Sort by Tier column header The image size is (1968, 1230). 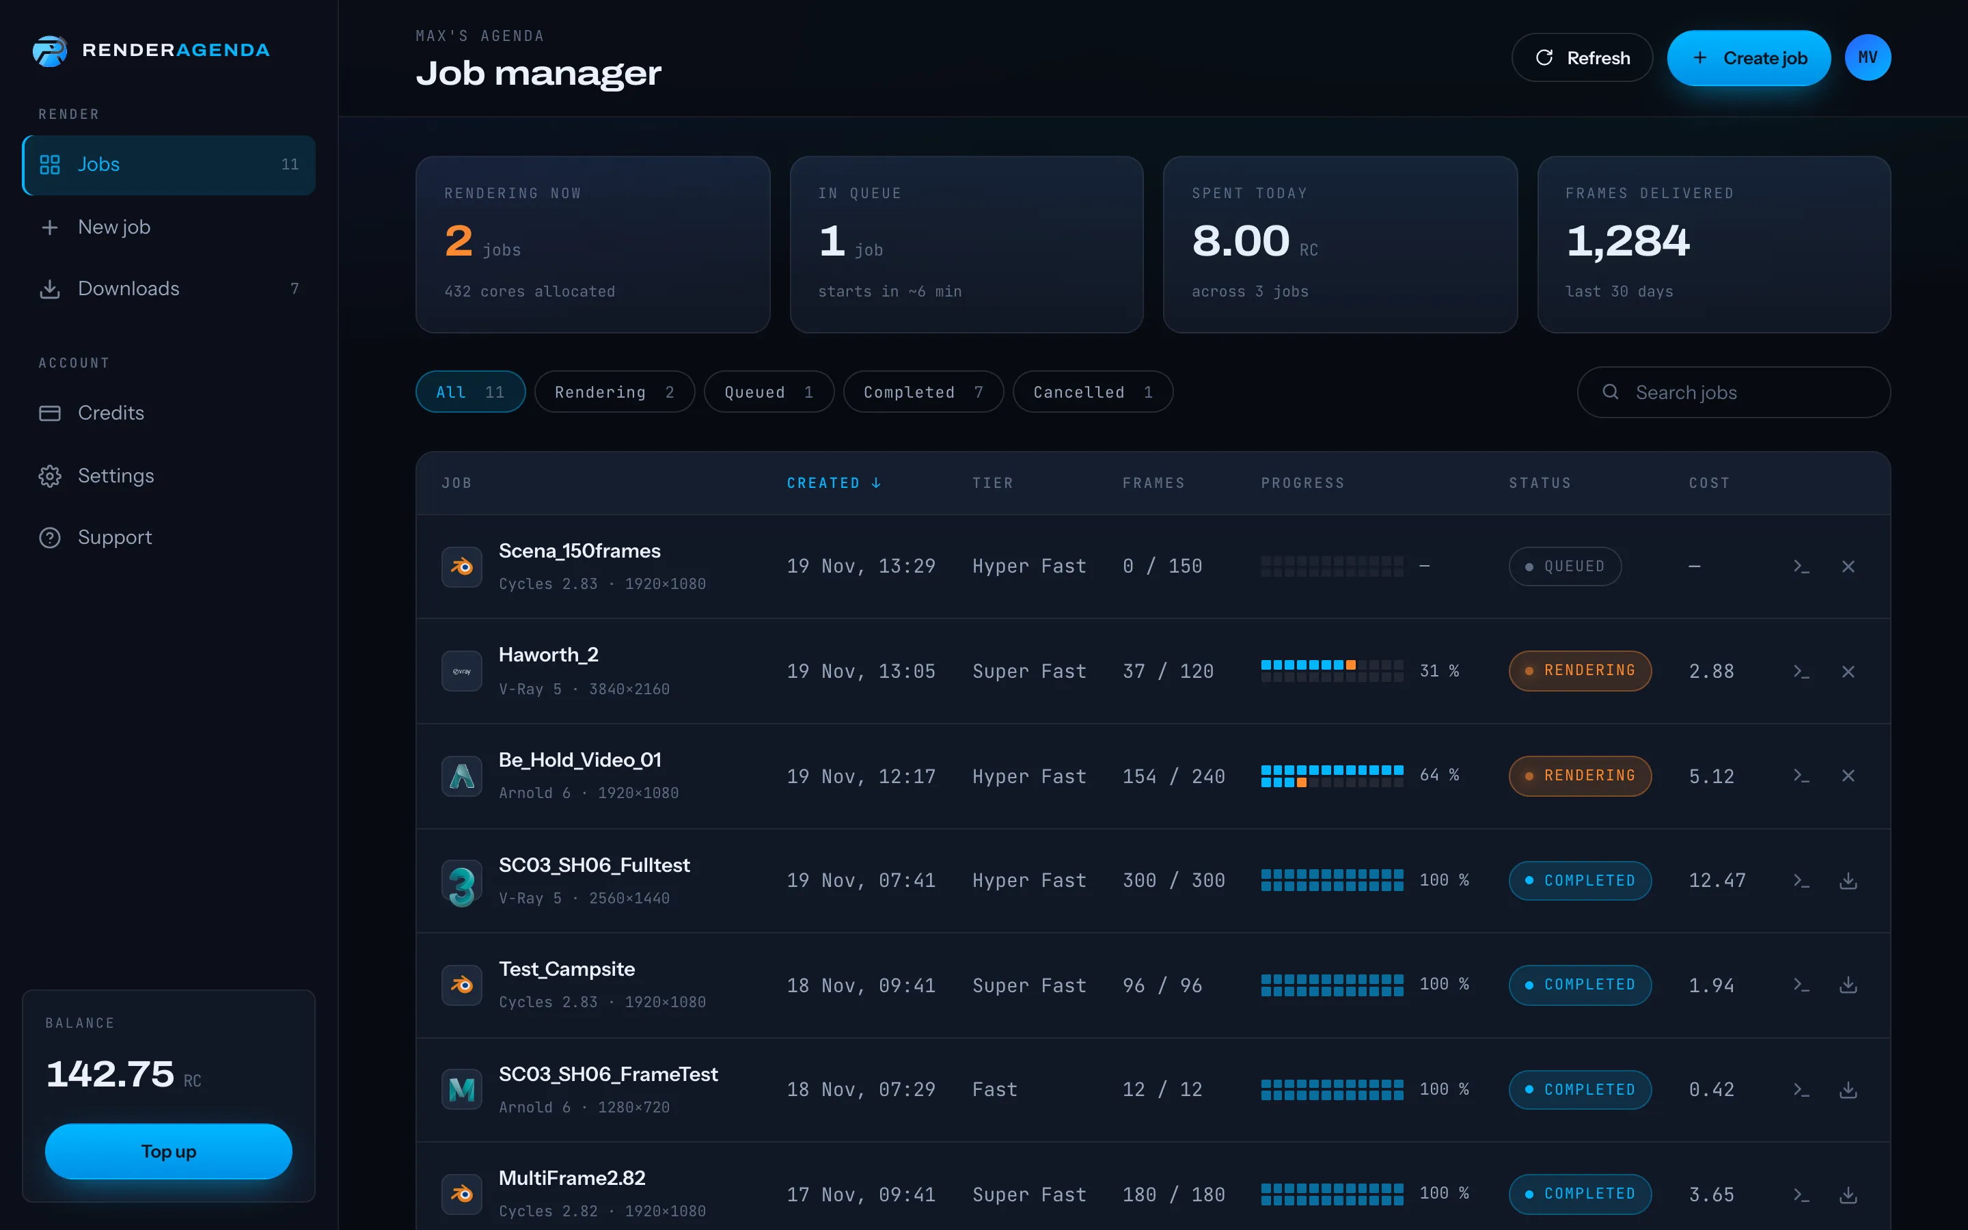993,483
